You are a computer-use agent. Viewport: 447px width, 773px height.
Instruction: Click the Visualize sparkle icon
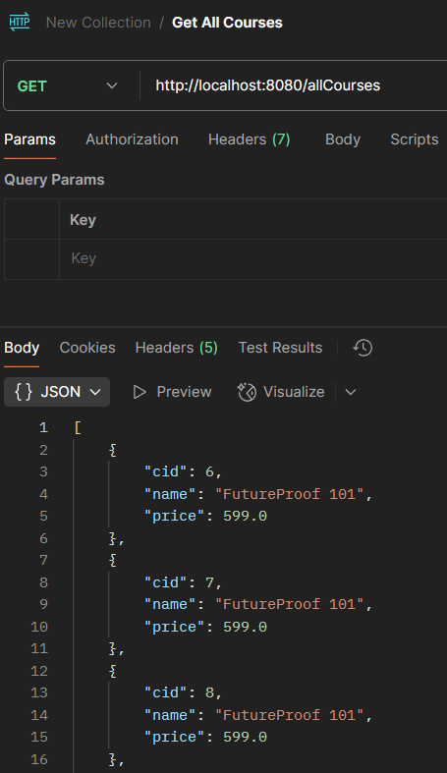[x=247, y=392]
